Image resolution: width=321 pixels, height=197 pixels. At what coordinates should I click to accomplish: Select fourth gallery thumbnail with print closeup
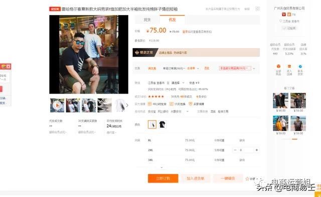[x=105, y=105]
